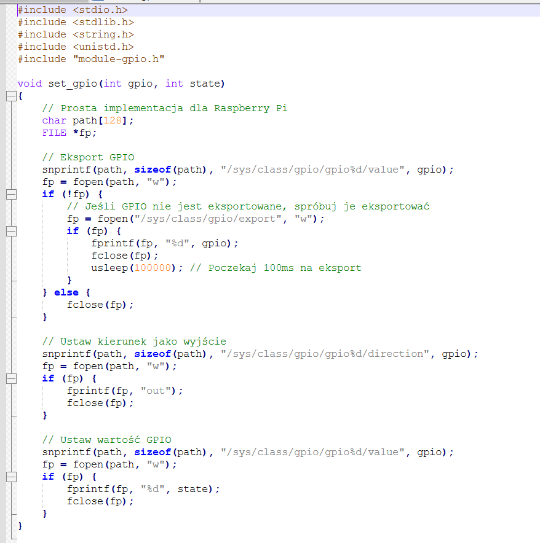Collapse the if (!fp) block fold

[10, 194]
